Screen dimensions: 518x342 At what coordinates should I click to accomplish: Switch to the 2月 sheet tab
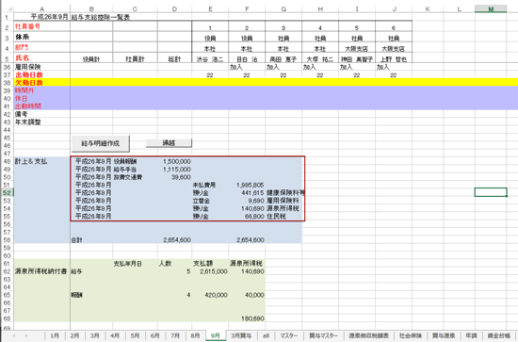click(x=75, y=335)
